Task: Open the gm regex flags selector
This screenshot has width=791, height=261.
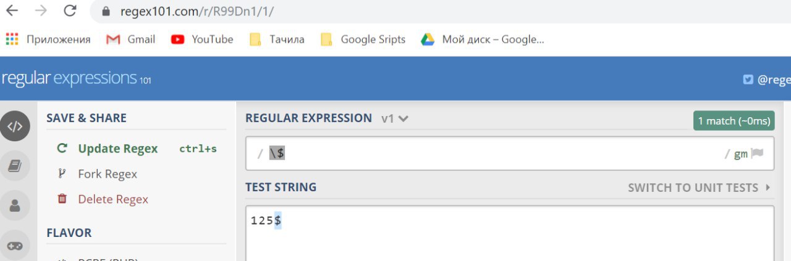Action: (740, 154)
